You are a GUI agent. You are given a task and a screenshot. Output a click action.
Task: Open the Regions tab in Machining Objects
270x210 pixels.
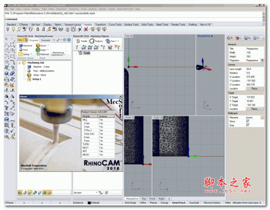click(96, 41)
